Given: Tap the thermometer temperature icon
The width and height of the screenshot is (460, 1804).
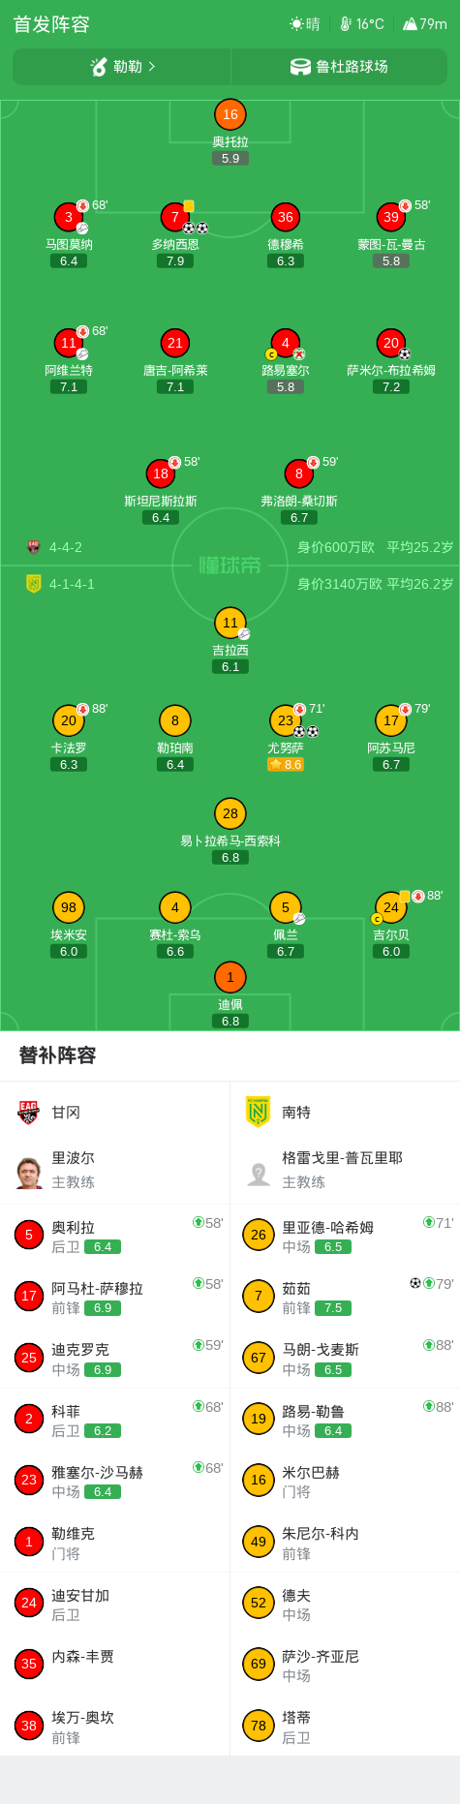Looking at the screenshot, I should pyautogui.click(x=346, y=24).
